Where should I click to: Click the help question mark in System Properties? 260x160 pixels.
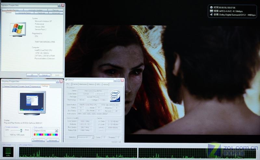[59, 5]
